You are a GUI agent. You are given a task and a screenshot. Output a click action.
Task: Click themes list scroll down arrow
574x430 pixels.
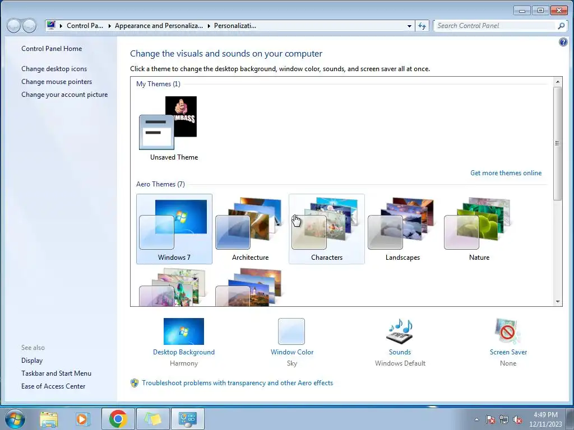coord(558,302)
